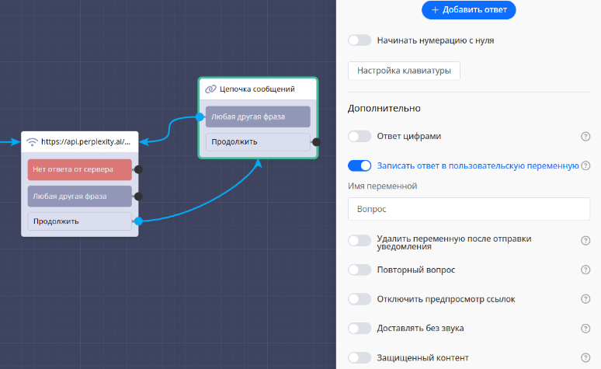Click the Добавить ответ button
601x369 pixels.
[469, 9]
